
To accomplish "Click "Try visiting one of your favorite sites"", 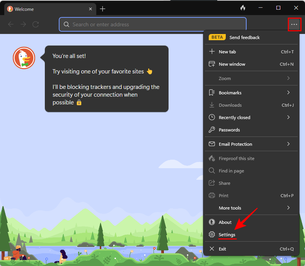I will (98, 72).
